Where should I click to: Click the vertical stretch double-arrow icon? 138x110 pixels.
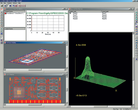click(136, 45)
